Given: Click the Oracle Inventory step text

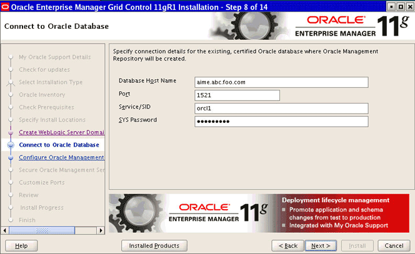Looking at the screenshot, I should (x=42, y=95).
